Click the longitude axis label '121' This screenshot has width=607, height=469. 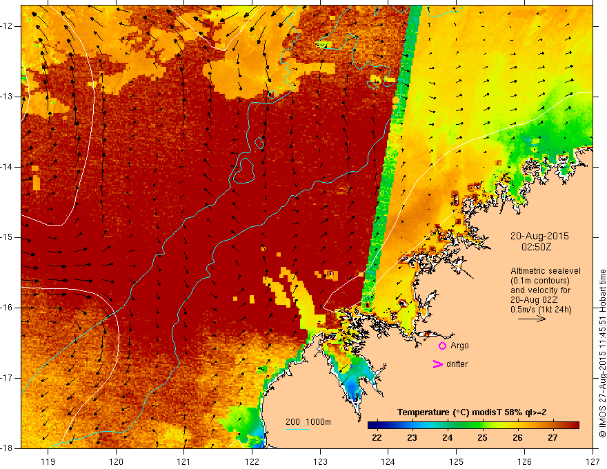[x=183, y=461]
